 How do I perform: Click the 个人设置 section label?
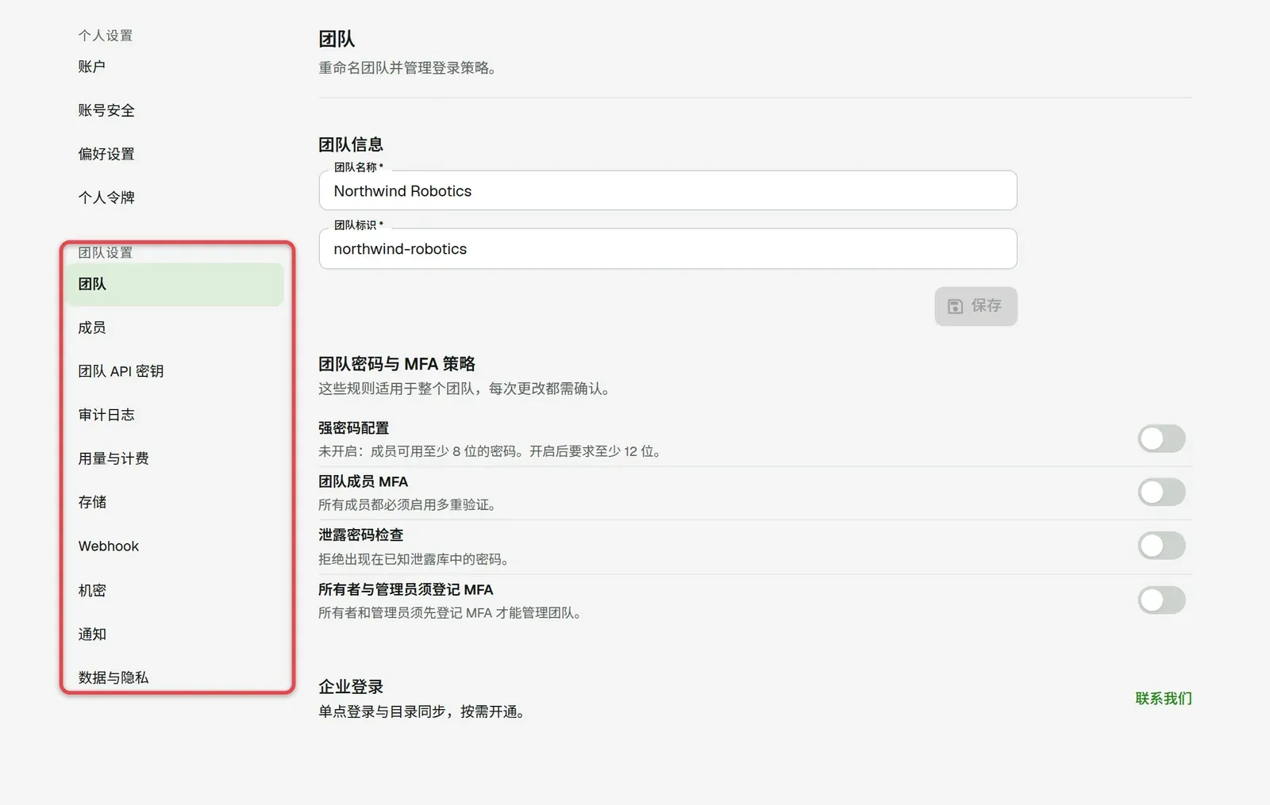(106, 36)
